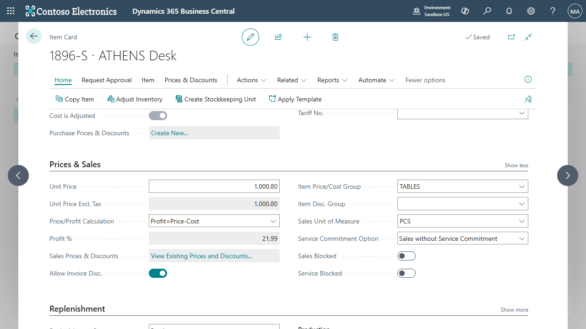Collapse the page with the shrink arrows icon
The height and width of the screenshot is (329, 586).
pyautogui.click(x=528, y=37)
